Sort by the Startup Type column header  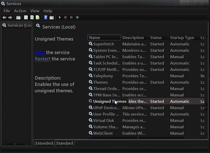point(183,37)
